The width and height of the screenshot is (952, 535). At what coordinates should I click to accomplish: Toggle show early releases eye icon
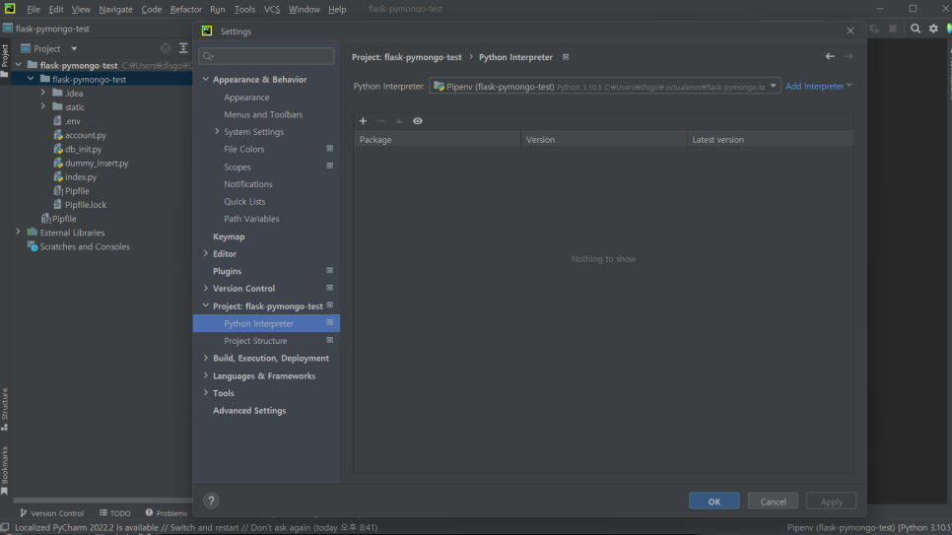[418, 121]
